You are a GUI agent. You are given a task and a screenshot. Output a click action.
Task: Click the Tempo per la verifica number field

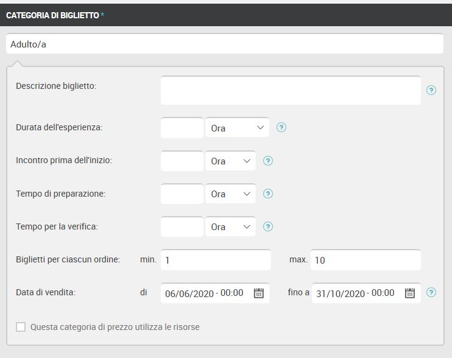tap(182, 226)
